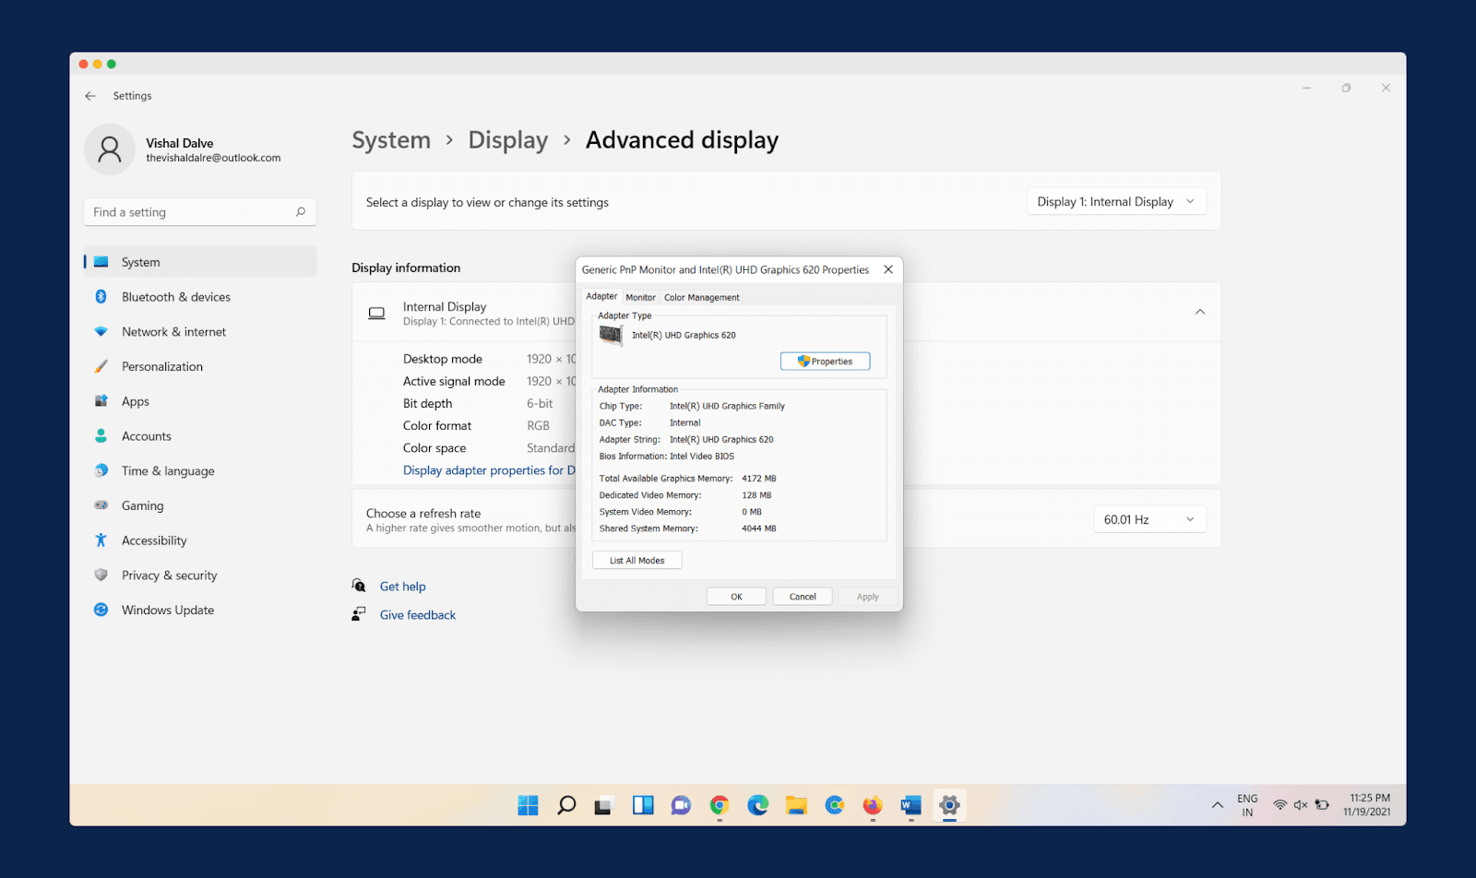Open the Give feedback link
Viewport: 1476px width, 878px height.
(417, 614)
